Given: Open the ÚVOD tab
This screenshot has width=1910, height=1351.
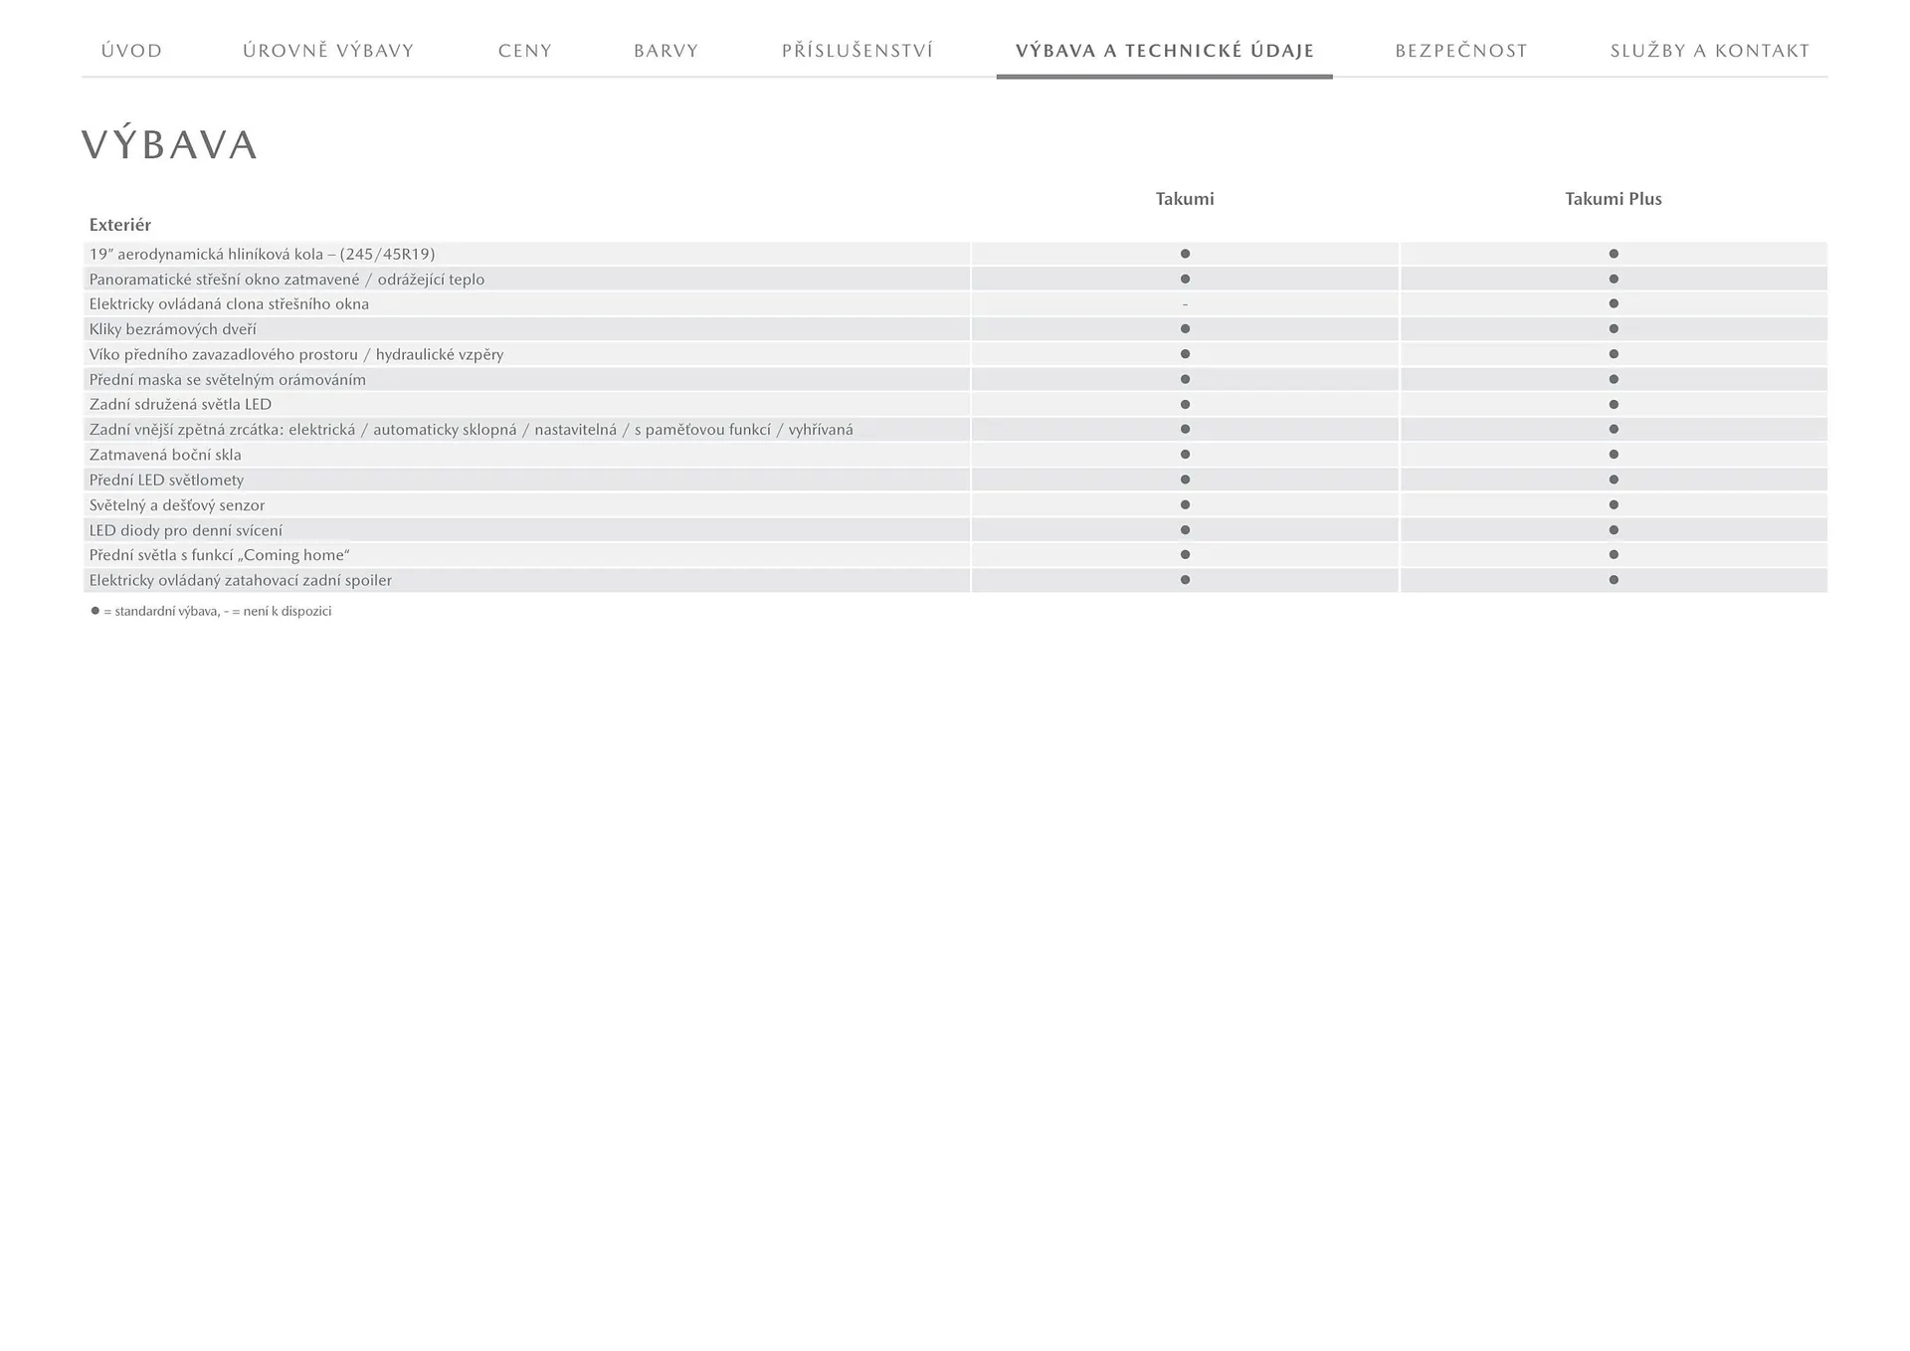Looking at the screenshot, I should click(x=131, y=51).
